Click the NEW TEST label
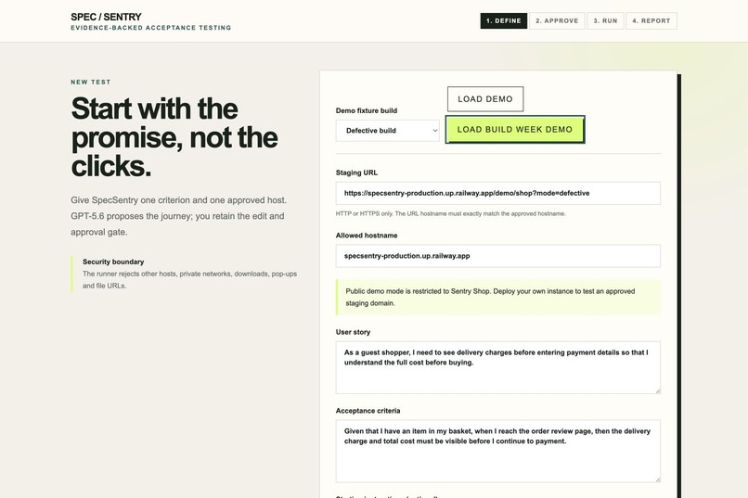Screen dimensions: 748x498 point(91,82)
